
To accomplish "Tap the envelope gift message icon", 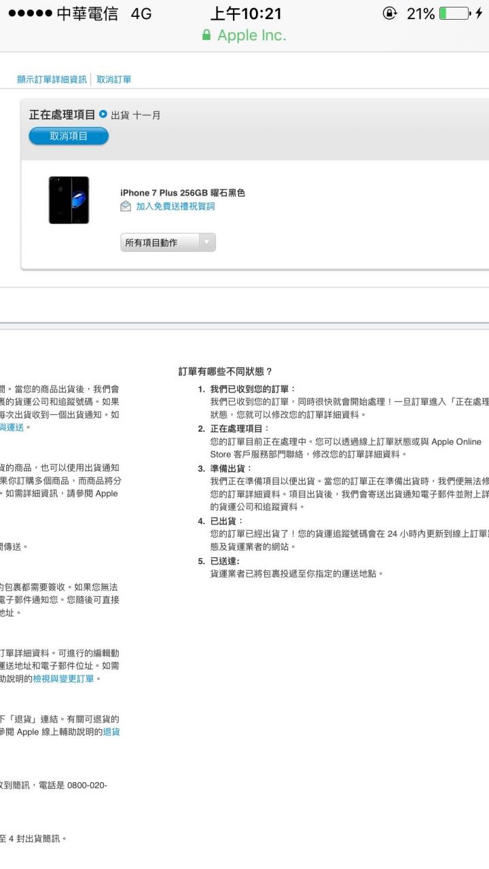I will click(x=126, y=206).
